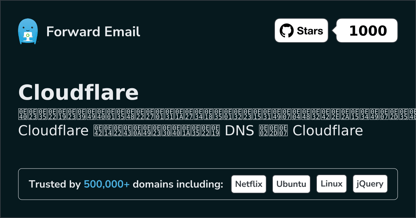Viewport: 416px width, 218px height.
Task: Click the large Cloudflare heading
Action: tap(78, 92)
